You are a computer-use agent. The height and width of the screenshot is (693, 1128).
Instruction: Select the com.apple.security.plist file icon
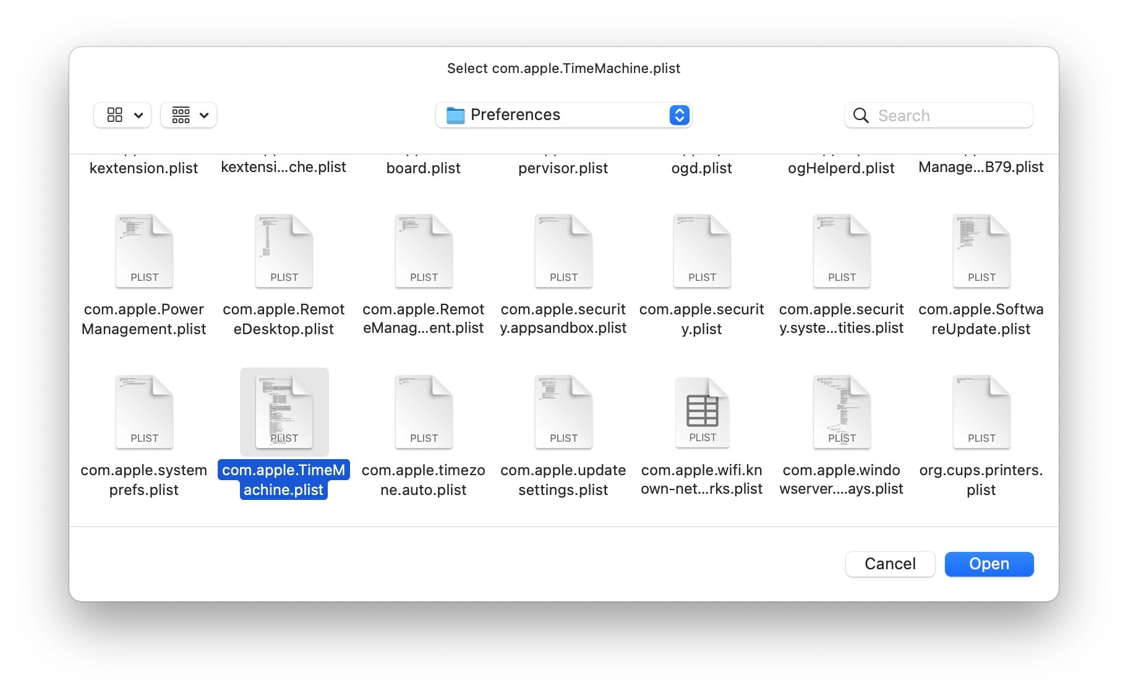(702, 251)
